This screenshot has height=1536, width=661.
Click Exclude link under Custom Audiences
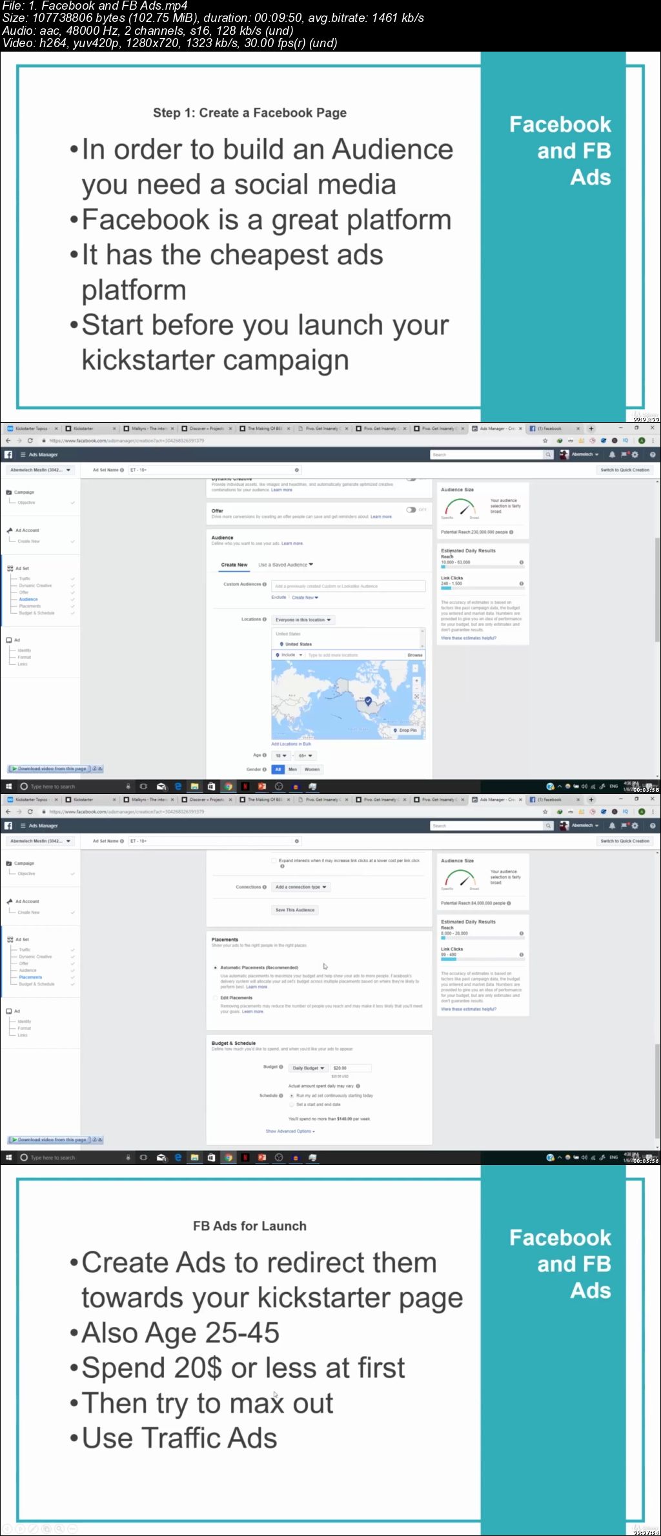pos(279,597)
